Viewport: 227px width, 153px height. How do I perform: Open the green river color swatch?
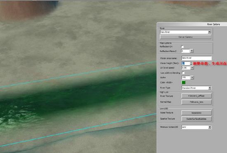(x=183, y=83)
